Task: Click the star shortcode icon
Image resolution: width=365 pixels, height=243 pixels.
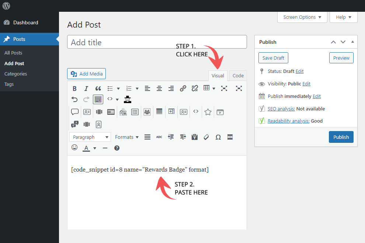Action: 208,112
